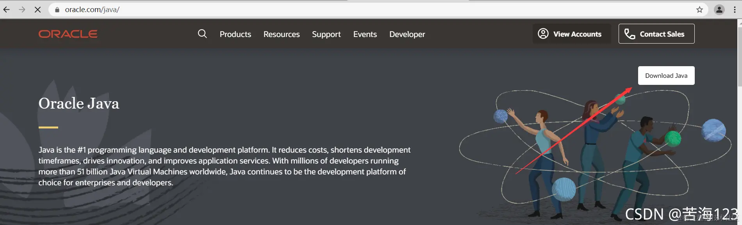The height and width of the screenshot is (225, 742).
Task: Open the Events menu
Action: click(x=365, y=34)
